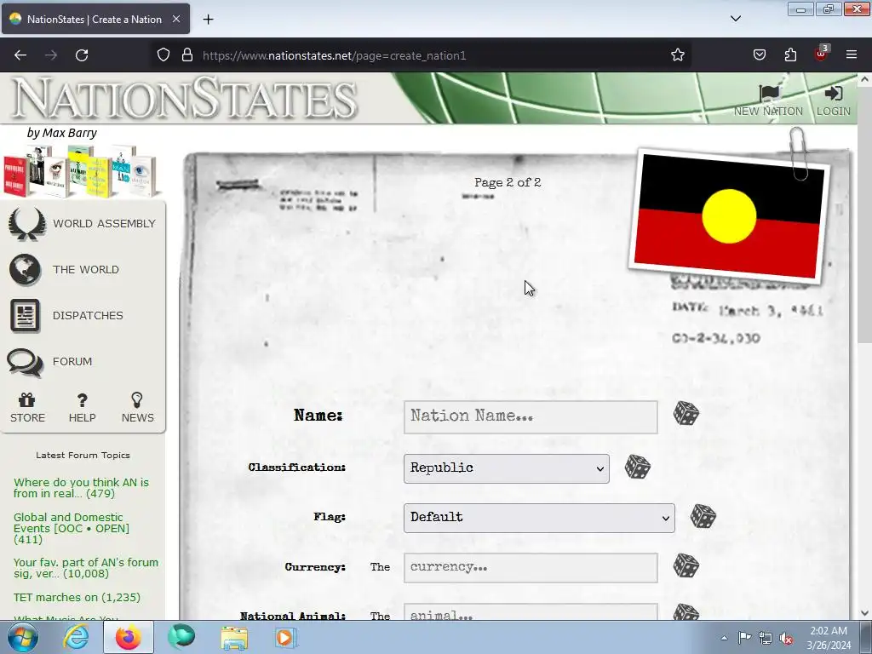Go back with the browser back arrow
This screenshot has width=872, height=654.
tap(20, 55)
